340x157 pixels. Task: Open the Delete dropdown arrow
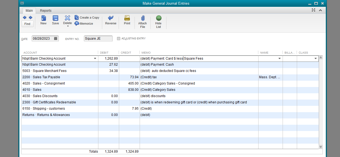click(68, 26)
